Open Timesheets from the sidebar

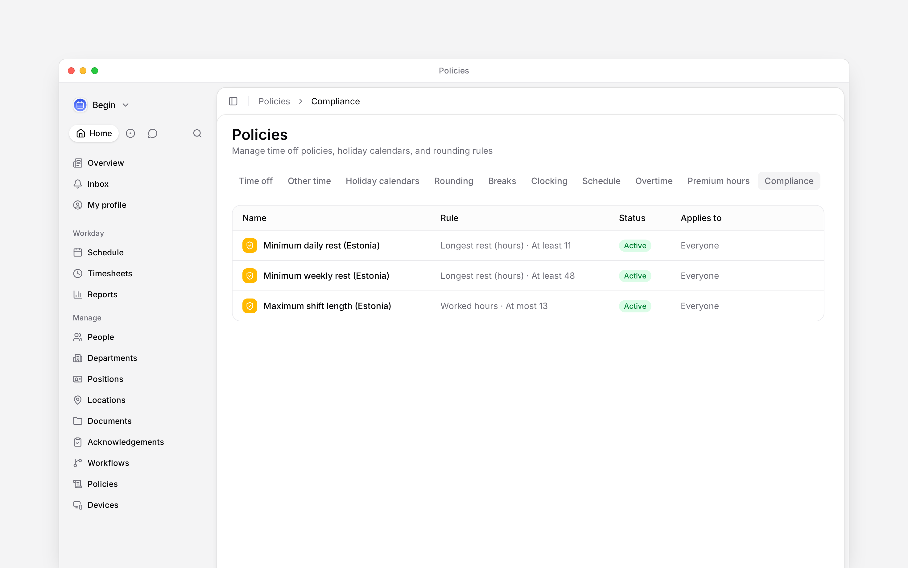[110, 274]
